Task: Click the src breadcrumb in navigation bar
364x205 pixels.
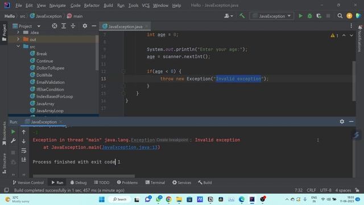Action: tap(23, 16)
